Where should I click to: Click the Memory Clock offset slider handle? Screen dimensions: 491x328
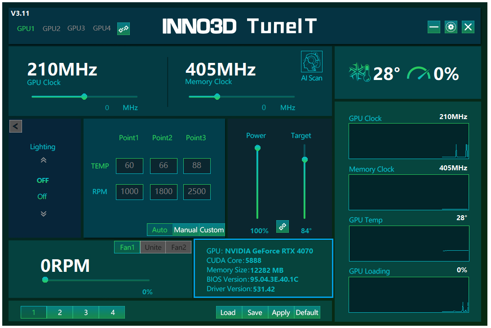(x=217, y=97)
